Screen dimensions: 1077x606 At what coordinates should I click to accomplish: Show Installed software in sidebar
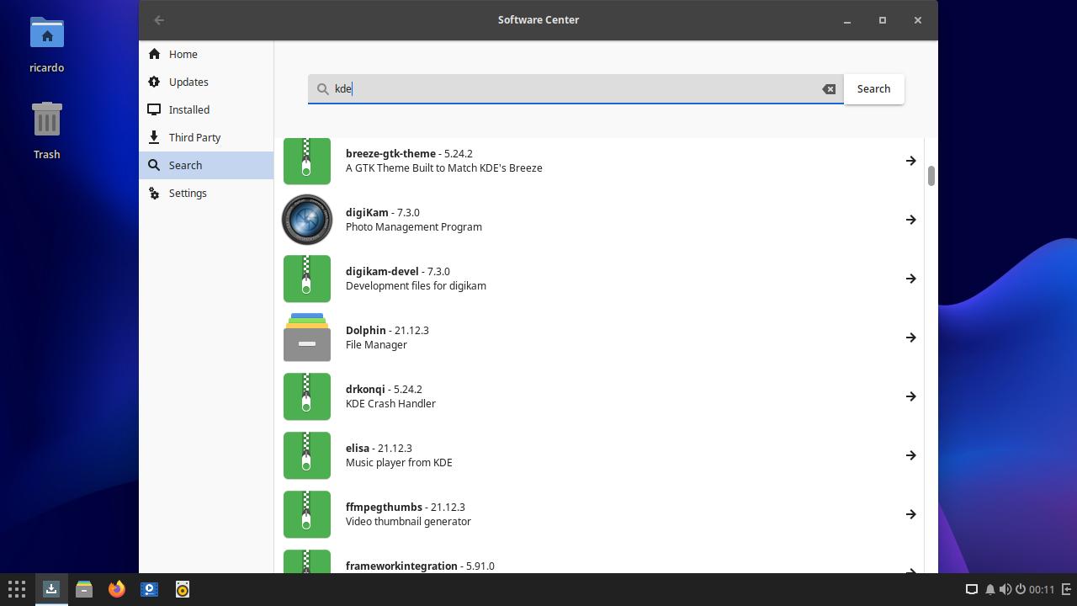pyautogui.click(x=206, y=109)
